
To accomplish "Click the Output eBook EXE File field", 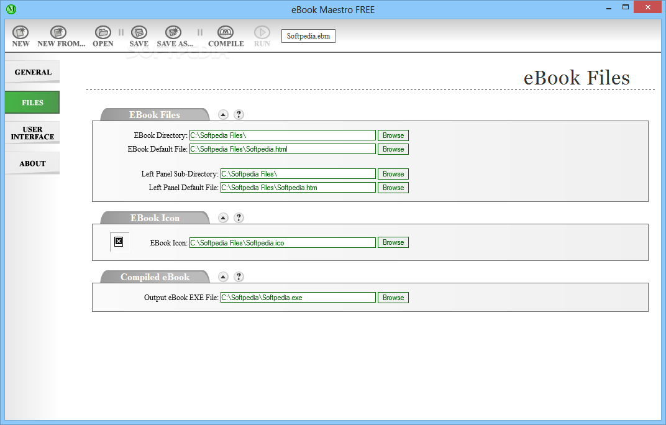I will click(298, 298).
